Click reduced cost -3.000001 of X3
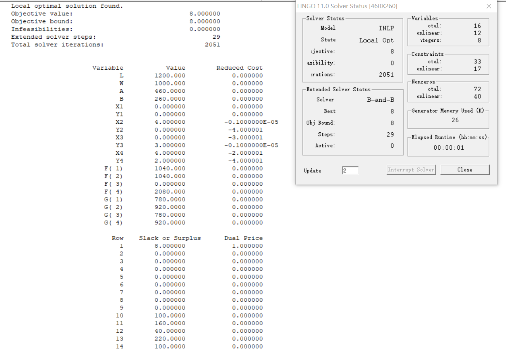This screenshot has height=352, width=506. [x=245, y=138]
